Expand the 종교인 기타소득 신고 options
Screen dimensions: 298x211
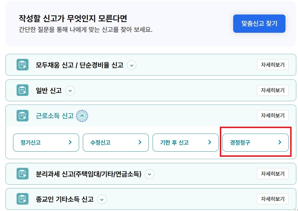pos(102,199)
